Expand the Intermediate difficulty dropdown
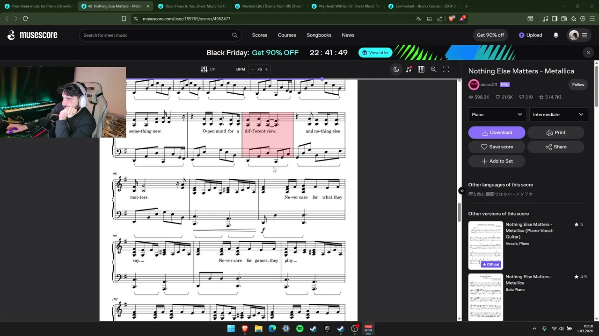 [x=558, y=114]
